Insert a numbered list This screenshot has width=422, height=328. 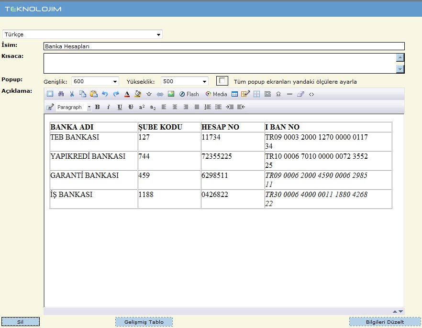tap(208, 107)
